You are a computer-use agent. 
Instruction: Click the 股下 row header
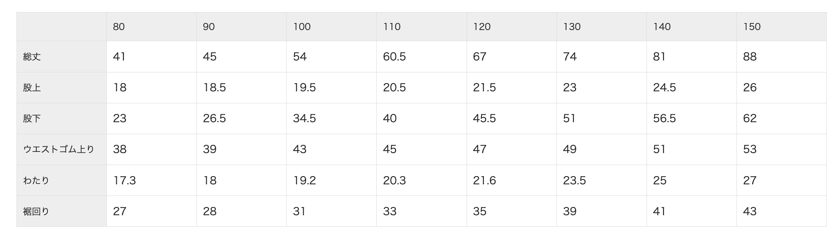(x=32, y=119)
